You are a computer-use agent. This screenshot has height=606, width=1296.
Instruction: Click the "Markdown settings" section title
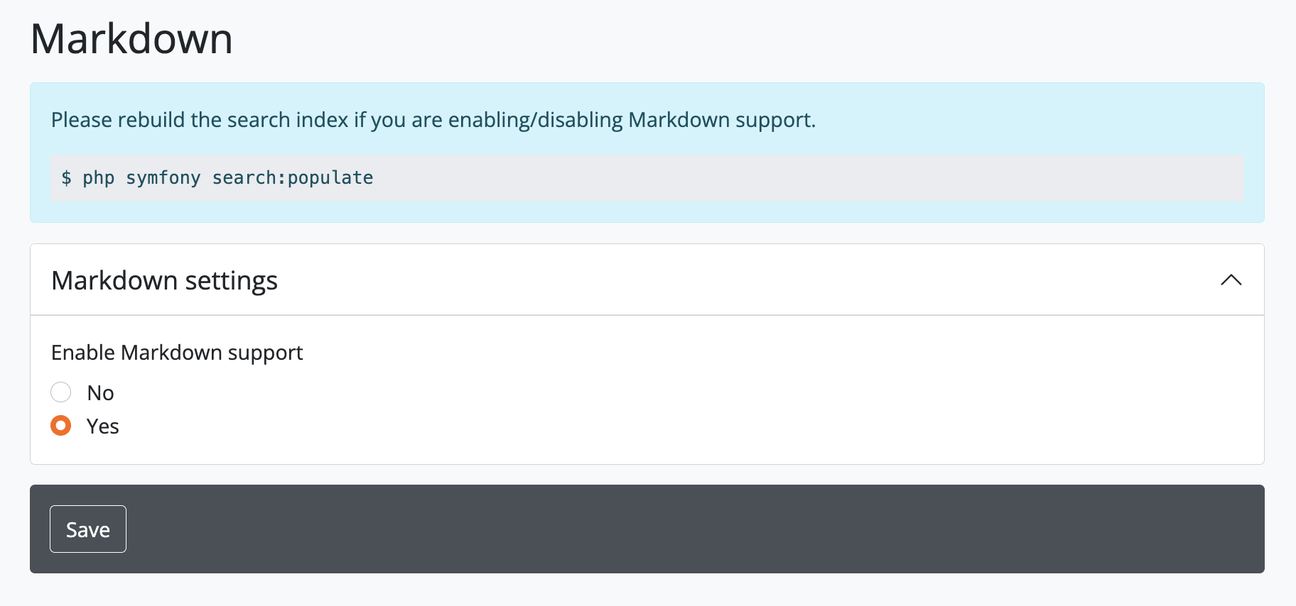[x=164, y=281]
